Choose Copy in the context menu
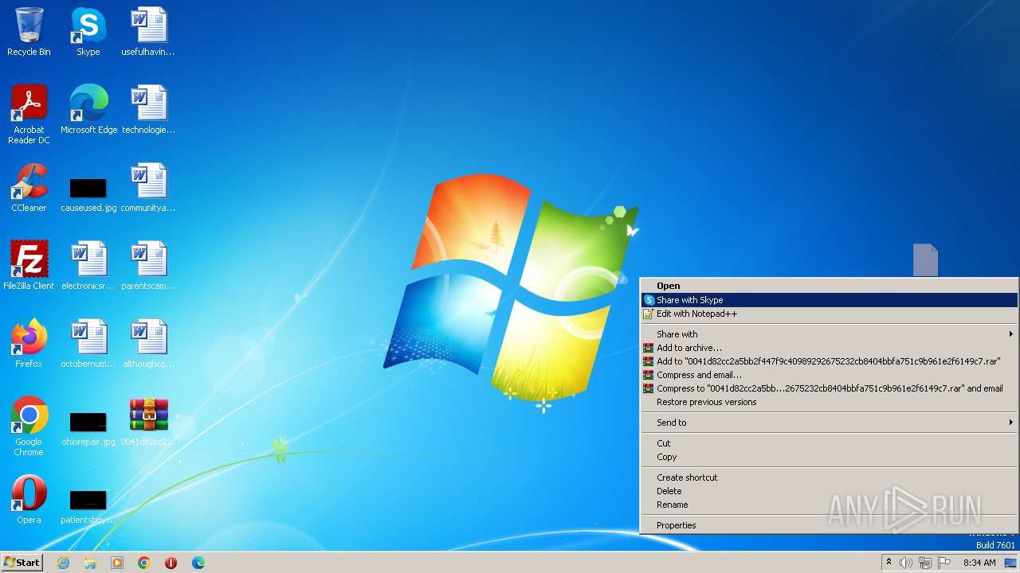Viewport: 1020px width, 573px height. point(829,457)
